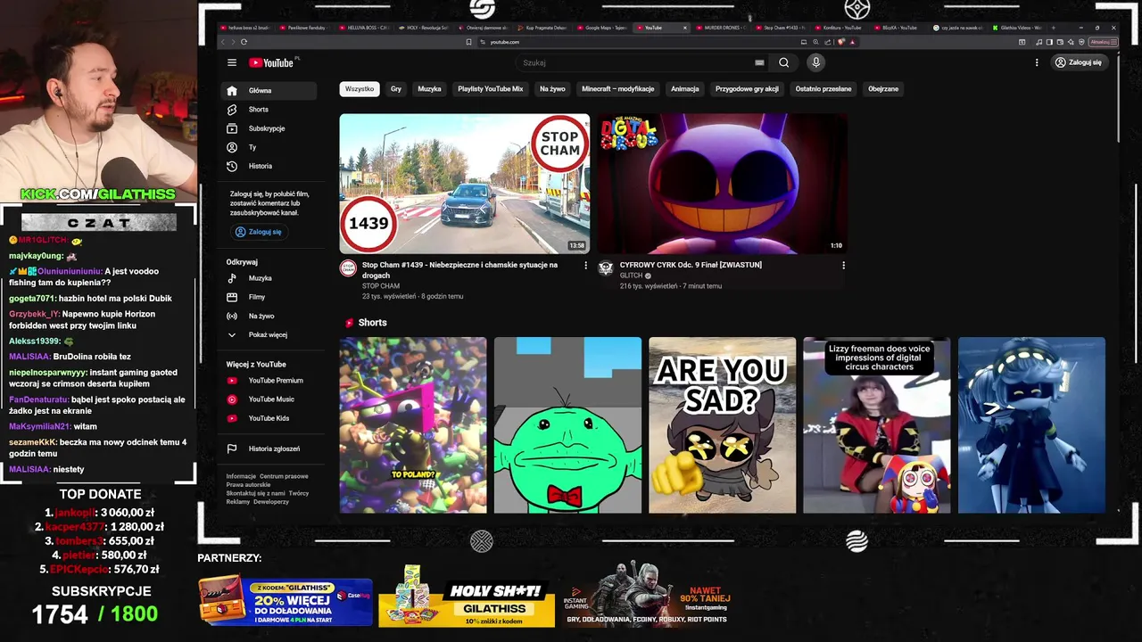Image resolution: width=1142 pixels, height=642 pixels.
Task: Click the Instant Gaming partner banner
Action: [x=649, y=594]
